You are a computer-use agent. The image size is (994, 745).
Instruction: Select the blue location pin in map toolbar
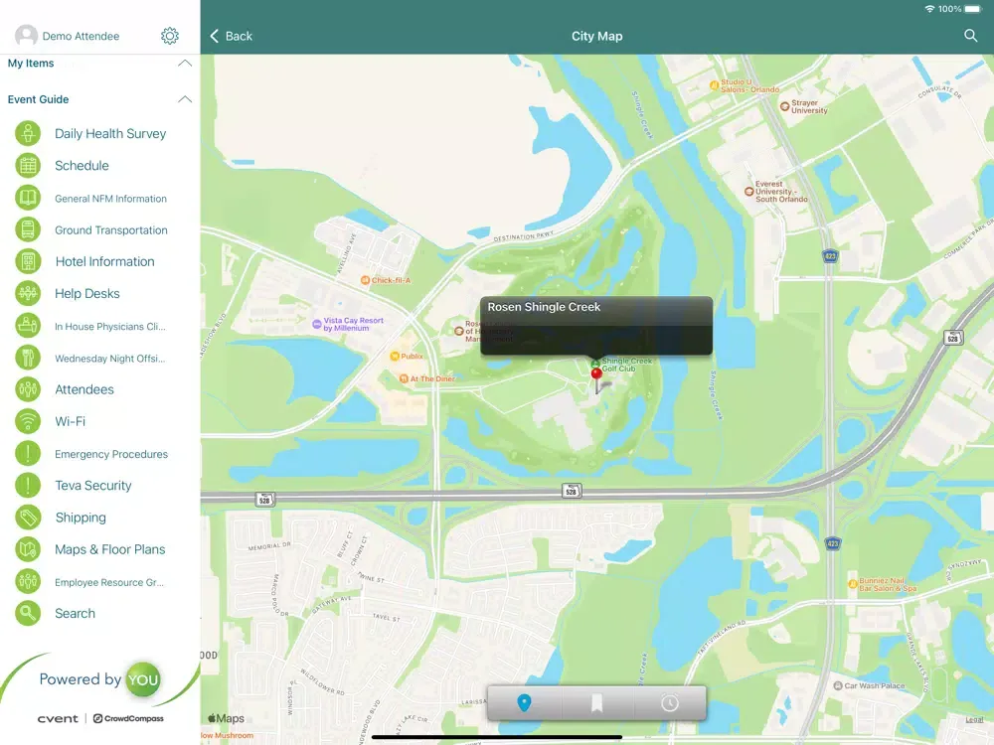coord(524,702)
